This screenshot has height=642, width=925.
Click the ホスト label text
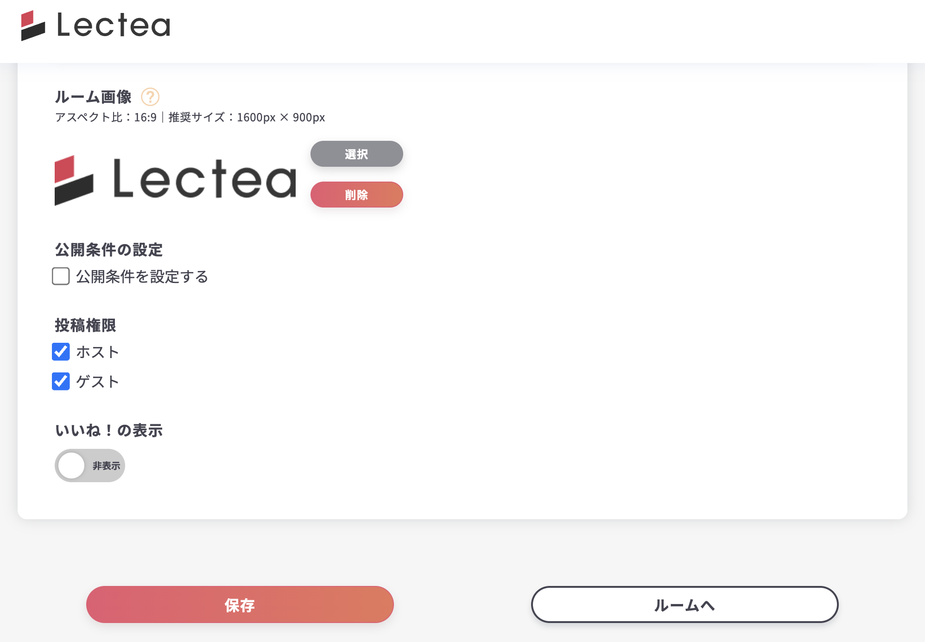98,352
